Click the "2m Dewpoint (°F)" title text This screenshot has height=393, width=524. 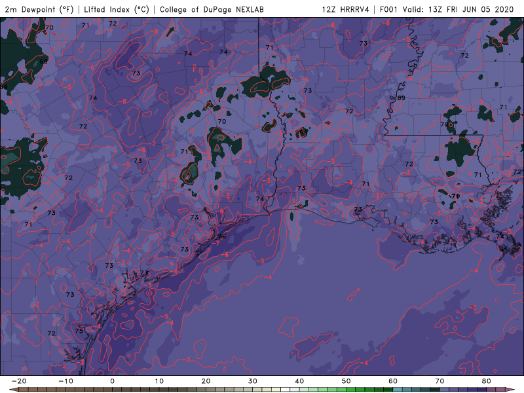pyautogui.click(x=39, y=9)
